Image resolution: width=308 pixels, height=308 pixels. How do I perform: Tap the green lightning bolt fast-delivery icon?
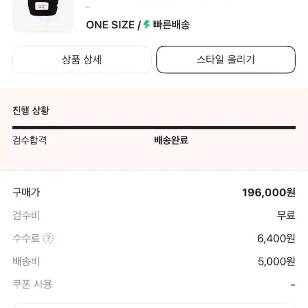click(146, 25)
